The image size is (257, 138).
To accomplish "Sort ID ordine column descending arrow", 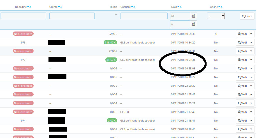I will [x=28, y=7].
